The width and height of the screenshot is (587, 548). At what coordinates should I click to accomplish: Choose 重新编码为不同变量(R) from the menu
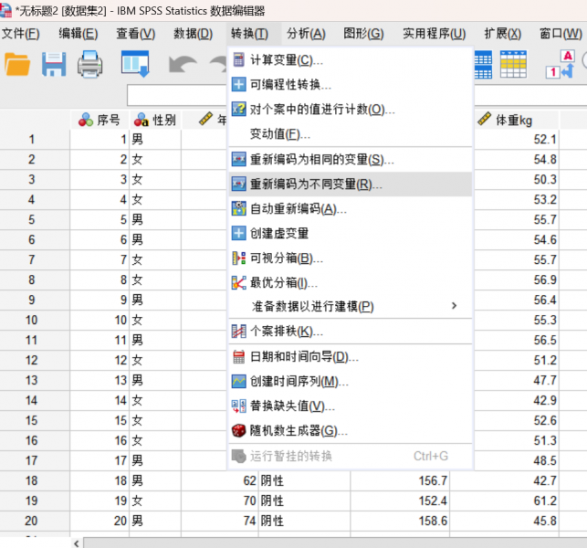[x=316, y=184]
